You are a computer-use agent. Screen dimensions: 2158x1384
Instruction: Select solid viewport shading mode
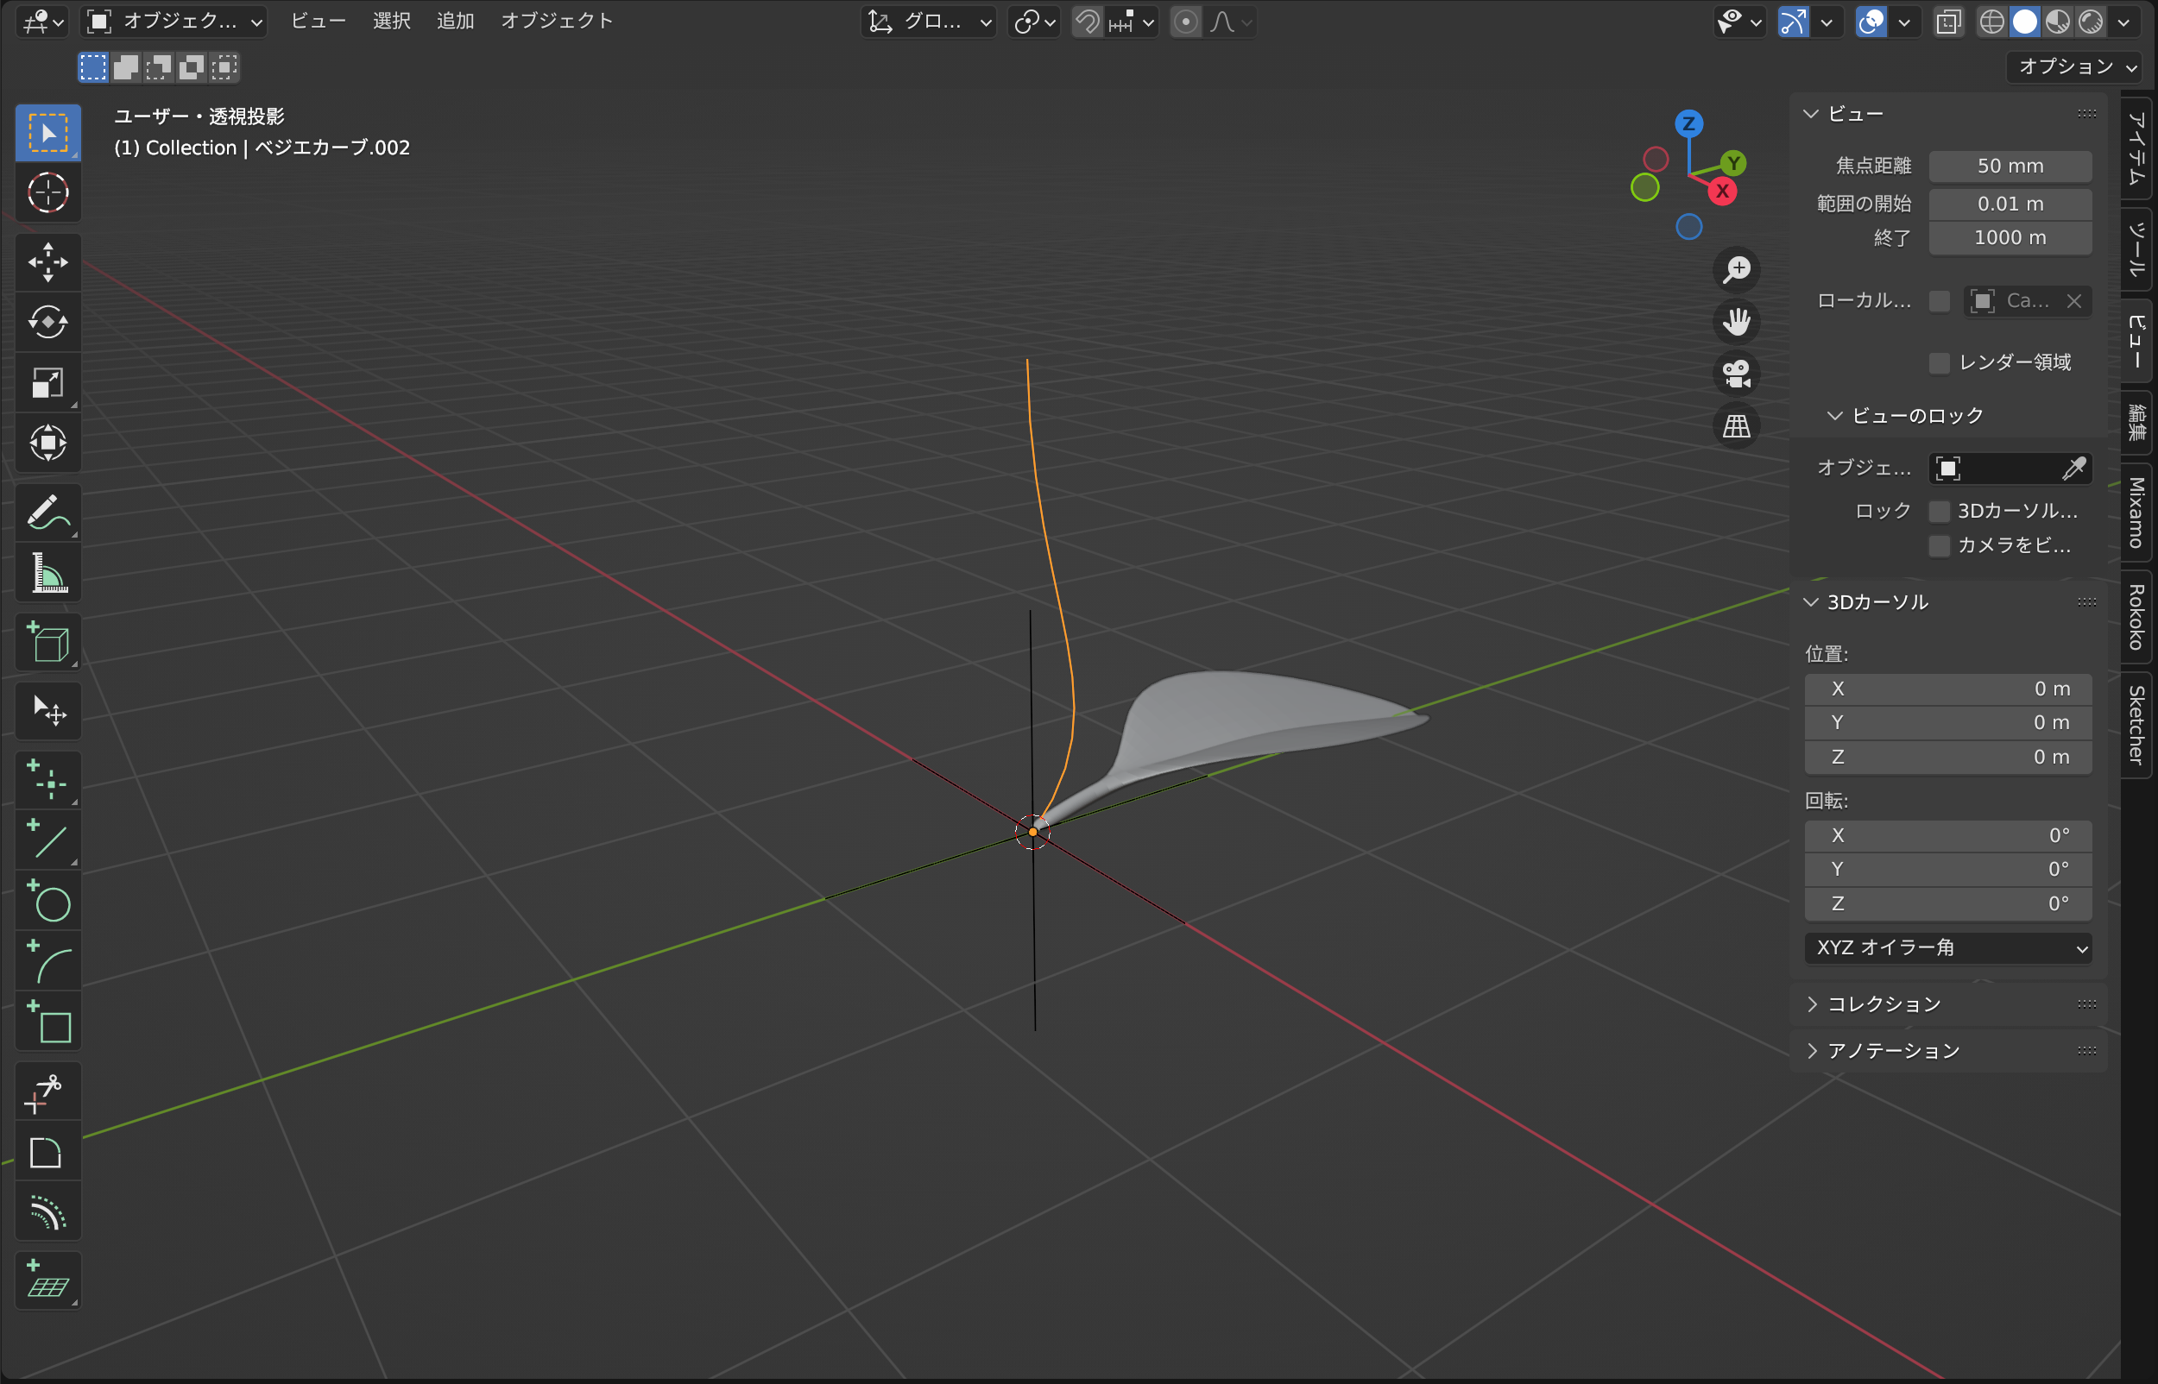click(2025, 22)
